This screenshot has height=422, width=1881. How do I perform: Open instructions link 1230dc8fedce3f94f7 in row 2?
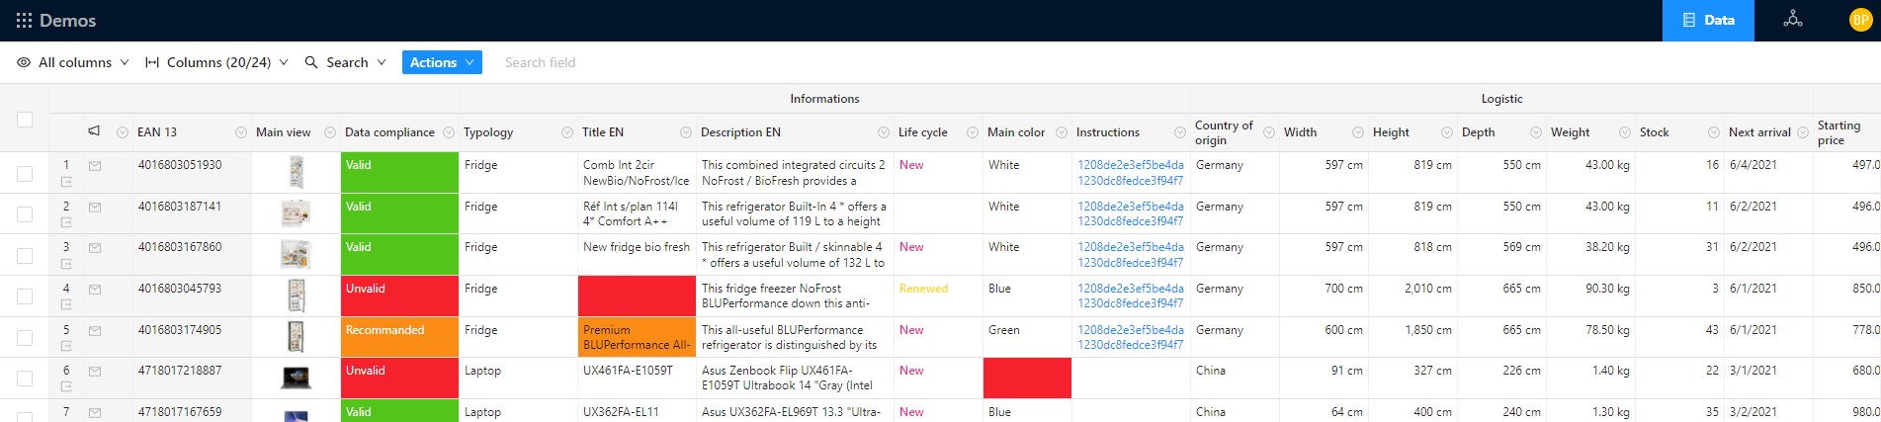coord(1130,221)
